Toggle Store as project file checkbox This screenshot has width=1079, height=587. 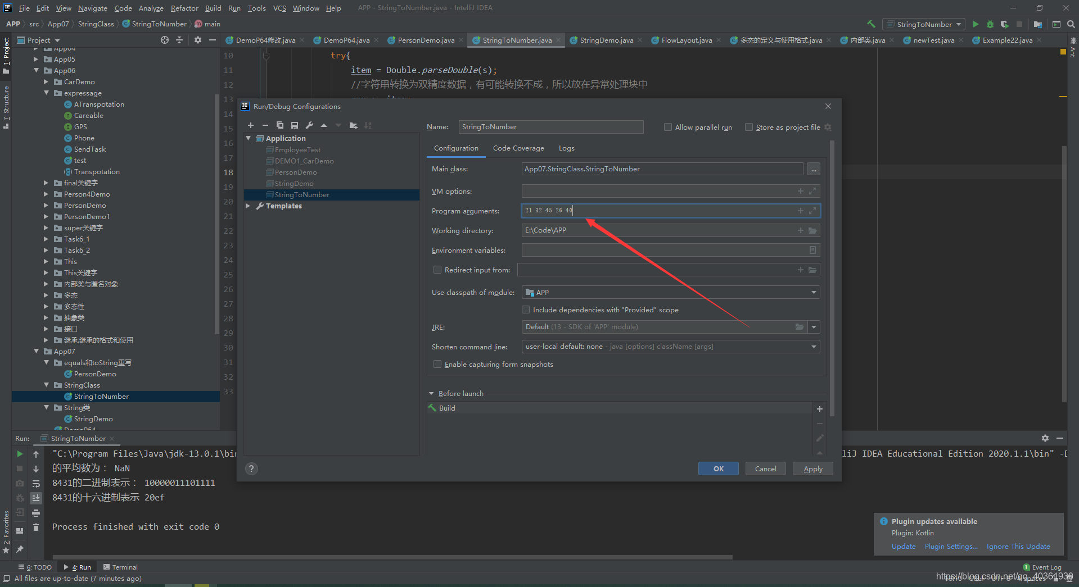point(749,127)
